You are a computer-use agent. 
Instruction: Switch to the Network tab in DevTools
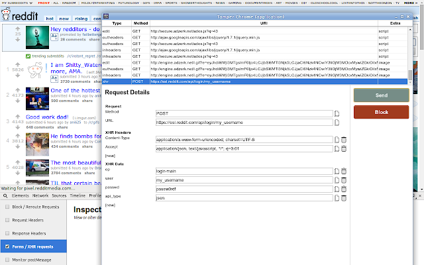(40, 196)
